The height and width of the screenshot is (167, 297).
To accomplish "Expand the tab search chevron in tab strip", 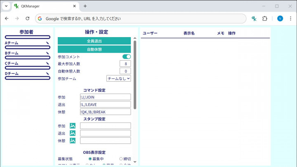I will pyautogui.click(x=6, y=6).
